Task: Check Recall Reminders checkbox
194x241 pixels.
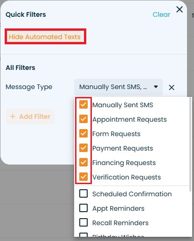Action: 83,222
